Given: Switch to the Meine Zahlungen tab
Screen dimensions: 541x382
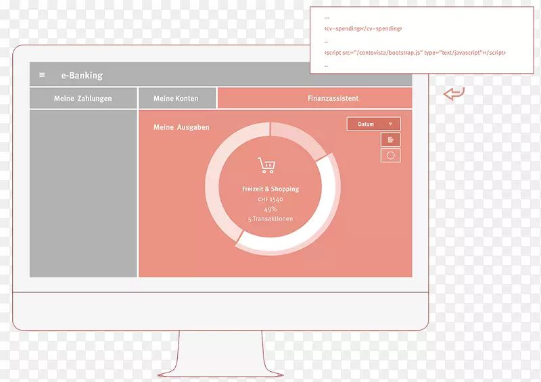Looking at the screenshot, I should point(83,99).
